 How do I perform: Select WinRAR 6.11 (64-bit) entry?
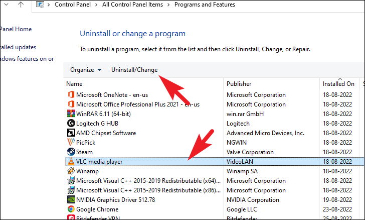pos(103,114)
